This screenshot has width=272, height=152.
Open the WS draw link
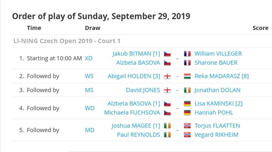(89, 76)
